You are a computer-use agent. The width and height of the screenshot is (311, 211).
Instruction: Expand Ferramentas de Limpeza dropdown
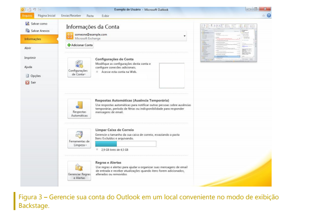tap(79, 138)
